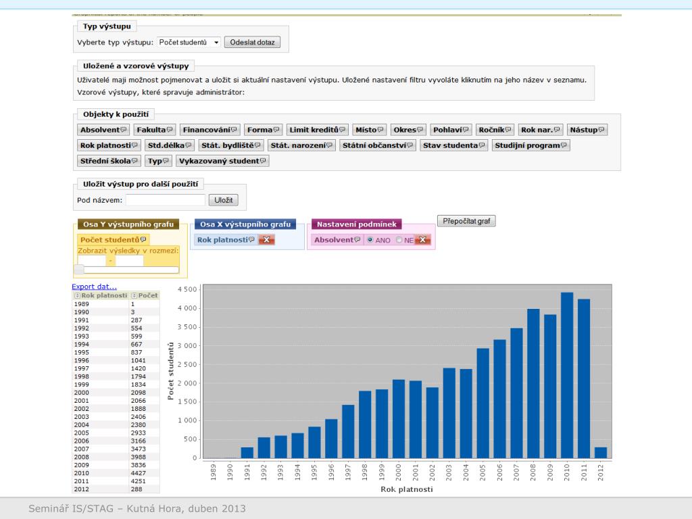Select the 'ANO' radio button for Absolvent
The width and height of the screenshot is (692, 519).
[370, 240]
